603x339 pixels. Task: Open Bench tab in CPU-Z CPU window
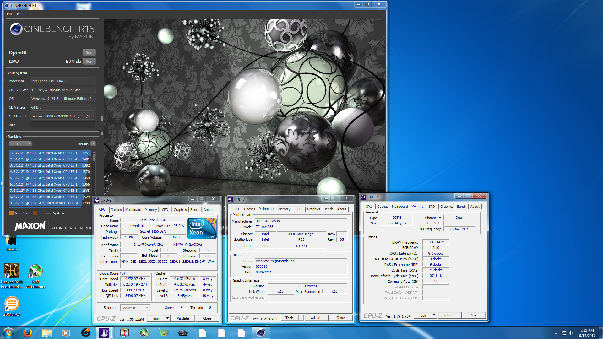click(195, 210)
